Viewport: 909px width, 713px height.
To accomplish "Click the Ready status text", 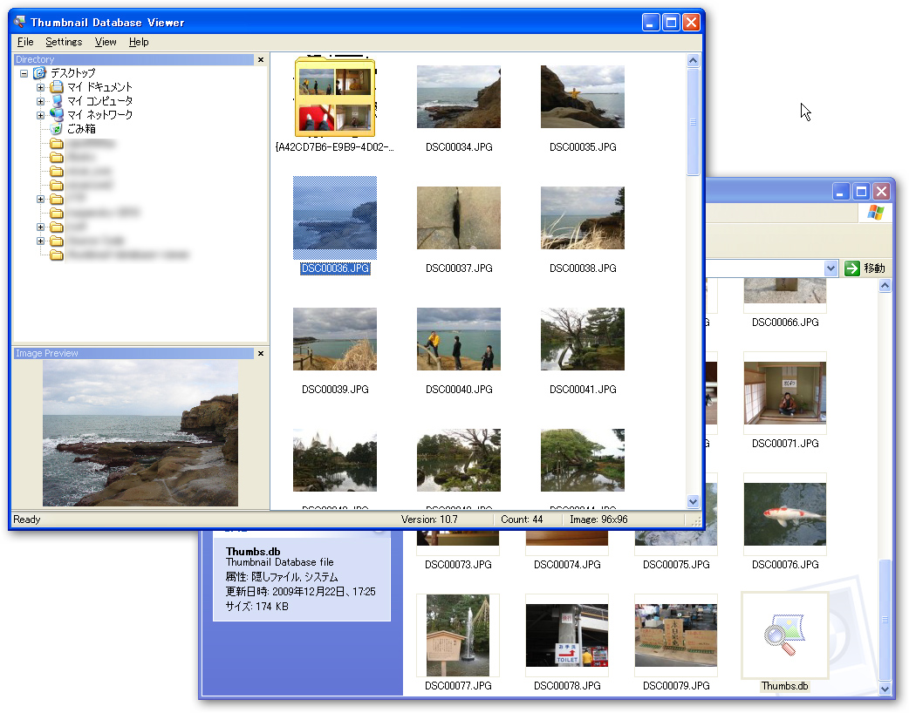I will pyautogui.click(x=27, y=519).
